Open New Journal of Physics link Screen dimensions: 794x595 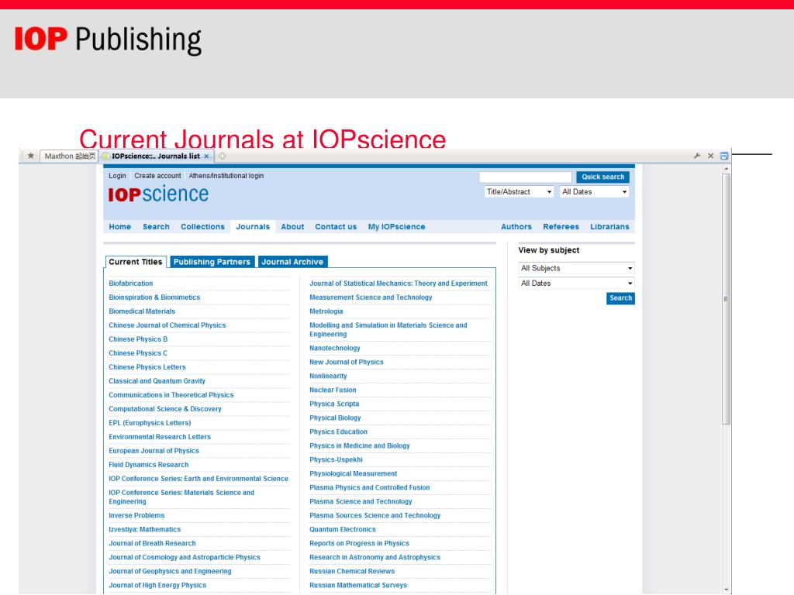(x=347, y=363)
